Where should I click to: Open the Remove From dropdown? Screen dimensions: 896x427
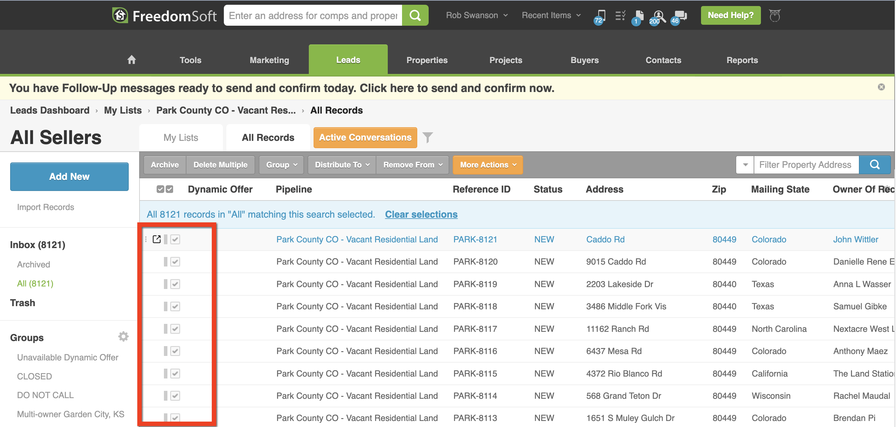(x=412, y=165)
